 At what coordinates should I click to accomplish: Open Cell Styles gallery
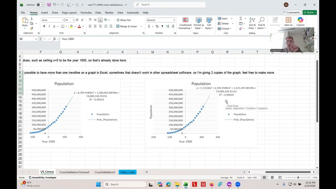pyautogui.click(x=209, y=24)
